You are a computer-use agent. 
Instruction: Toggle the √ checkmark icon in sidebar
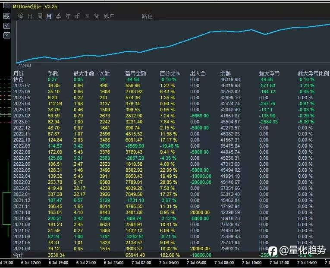(x=6, y=26)
